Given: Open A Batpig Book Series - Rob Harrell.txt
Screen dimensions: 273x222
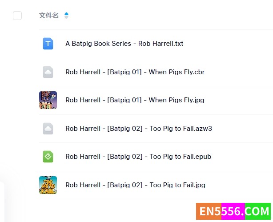Looking at the screenshot, I should pyautogui.click(x=124, y=44).
